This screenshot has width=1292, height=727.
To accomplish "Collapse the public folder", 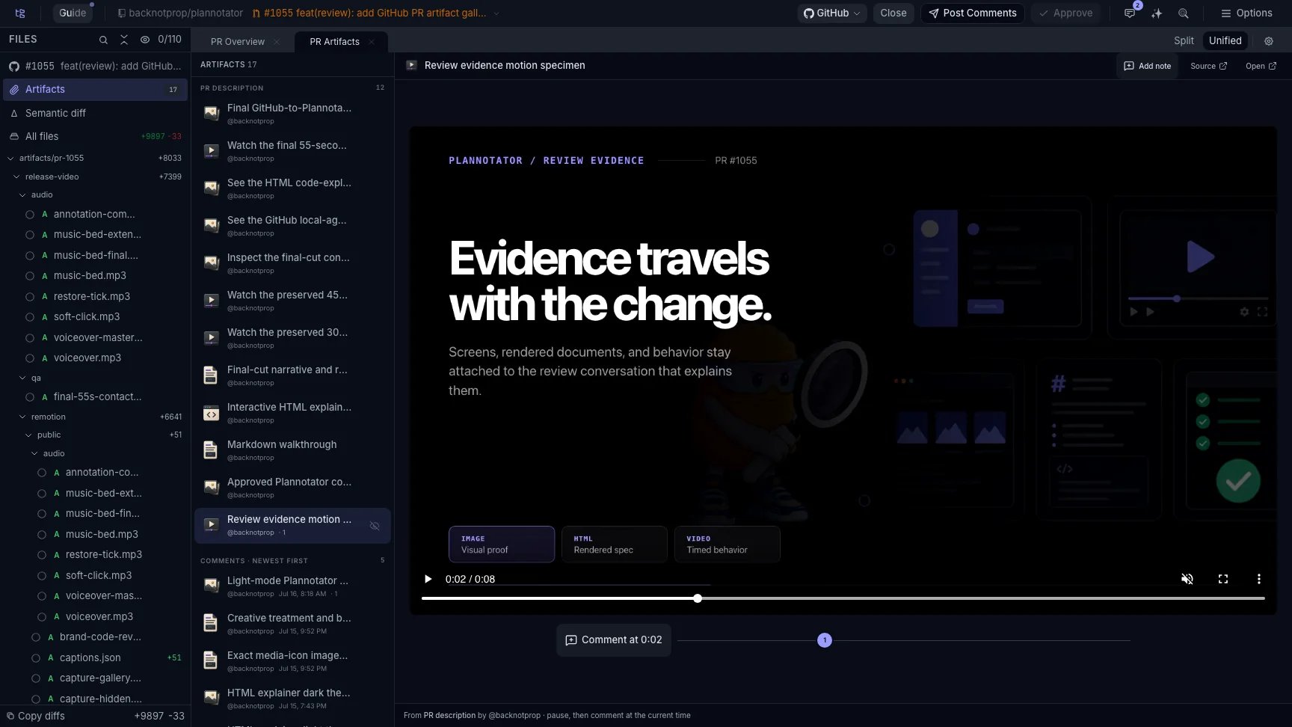I will click(28, 435).
